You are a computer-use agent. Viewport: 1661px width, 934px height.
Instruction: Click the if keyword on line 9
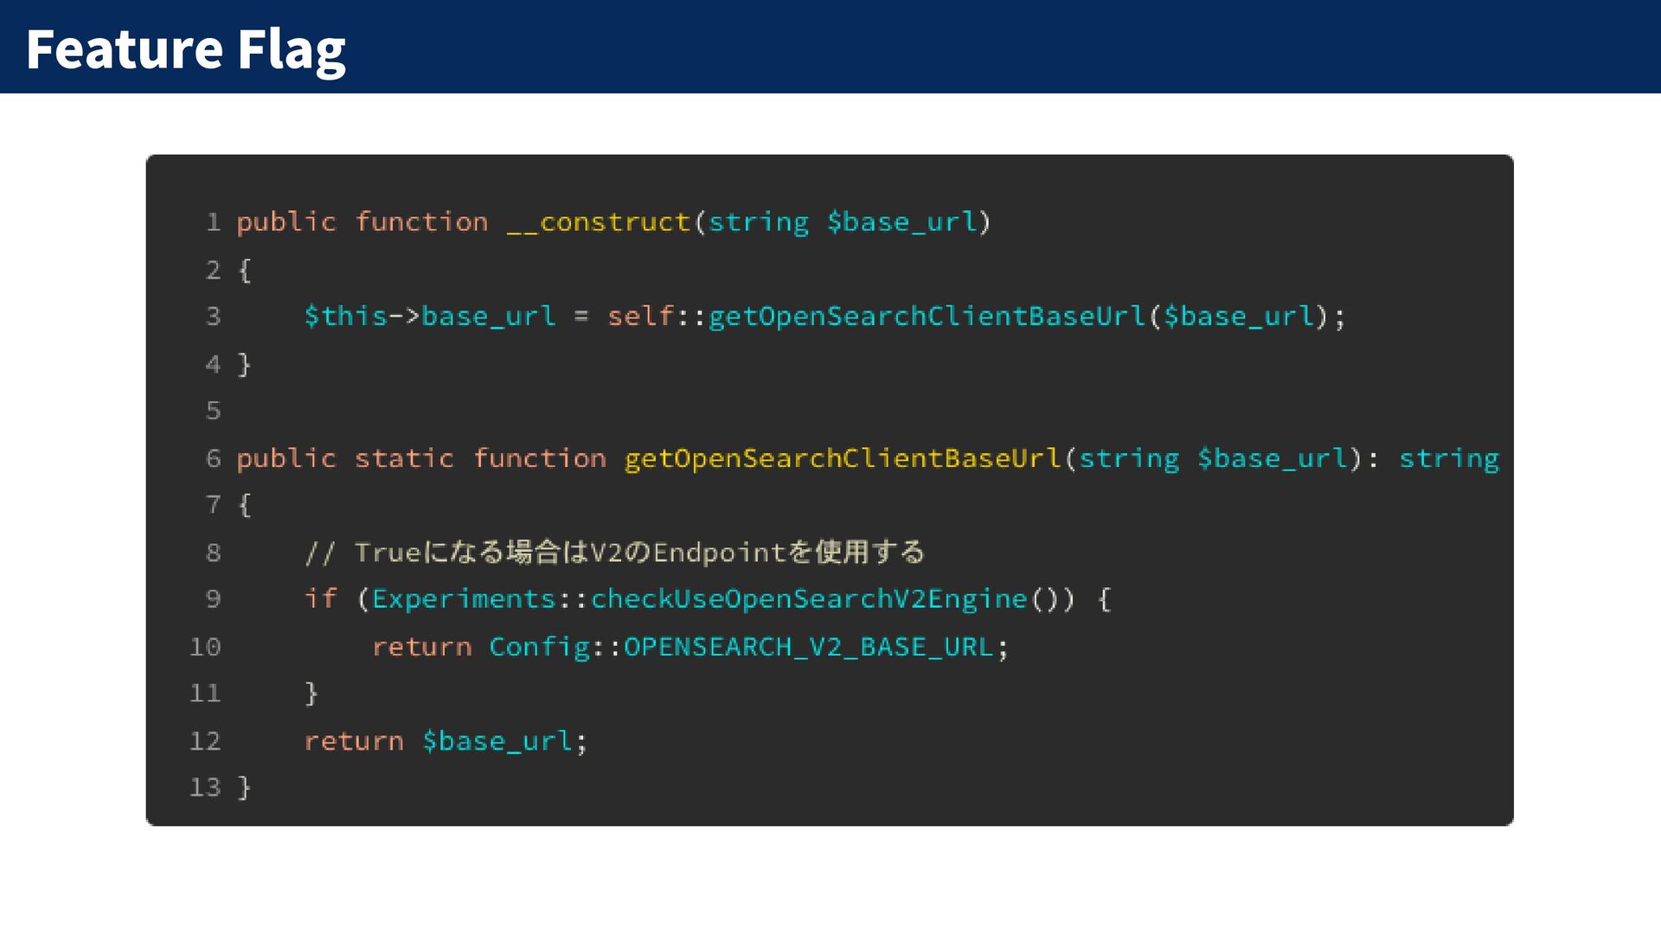tap(320, 599)
